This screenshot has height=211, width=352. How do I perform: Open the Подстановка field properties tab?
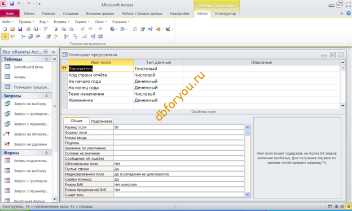(x=102, y=121)
